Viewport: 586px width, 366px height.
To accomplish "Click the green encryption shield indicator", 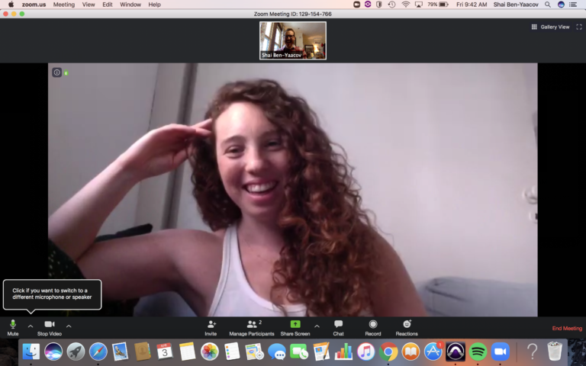I will pyautogui.click(x=66, y=73).
